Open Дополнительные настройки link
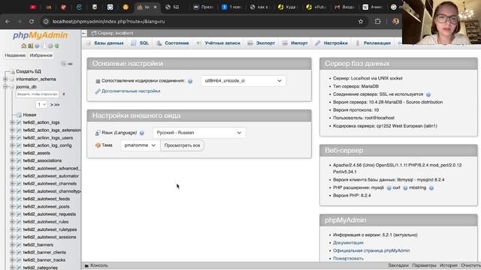 [131, 91]
